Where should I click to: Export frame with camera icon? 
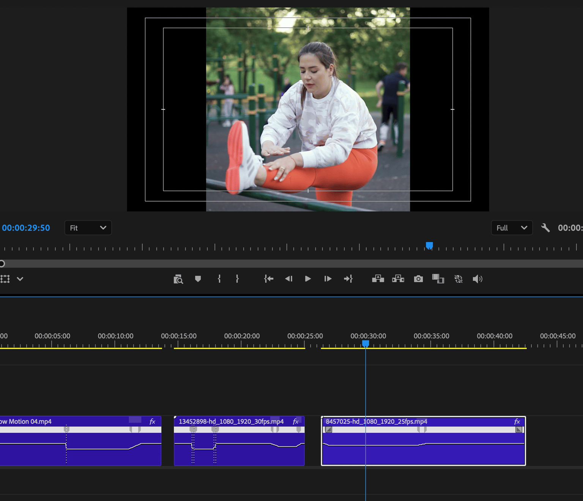pos(418,279)
